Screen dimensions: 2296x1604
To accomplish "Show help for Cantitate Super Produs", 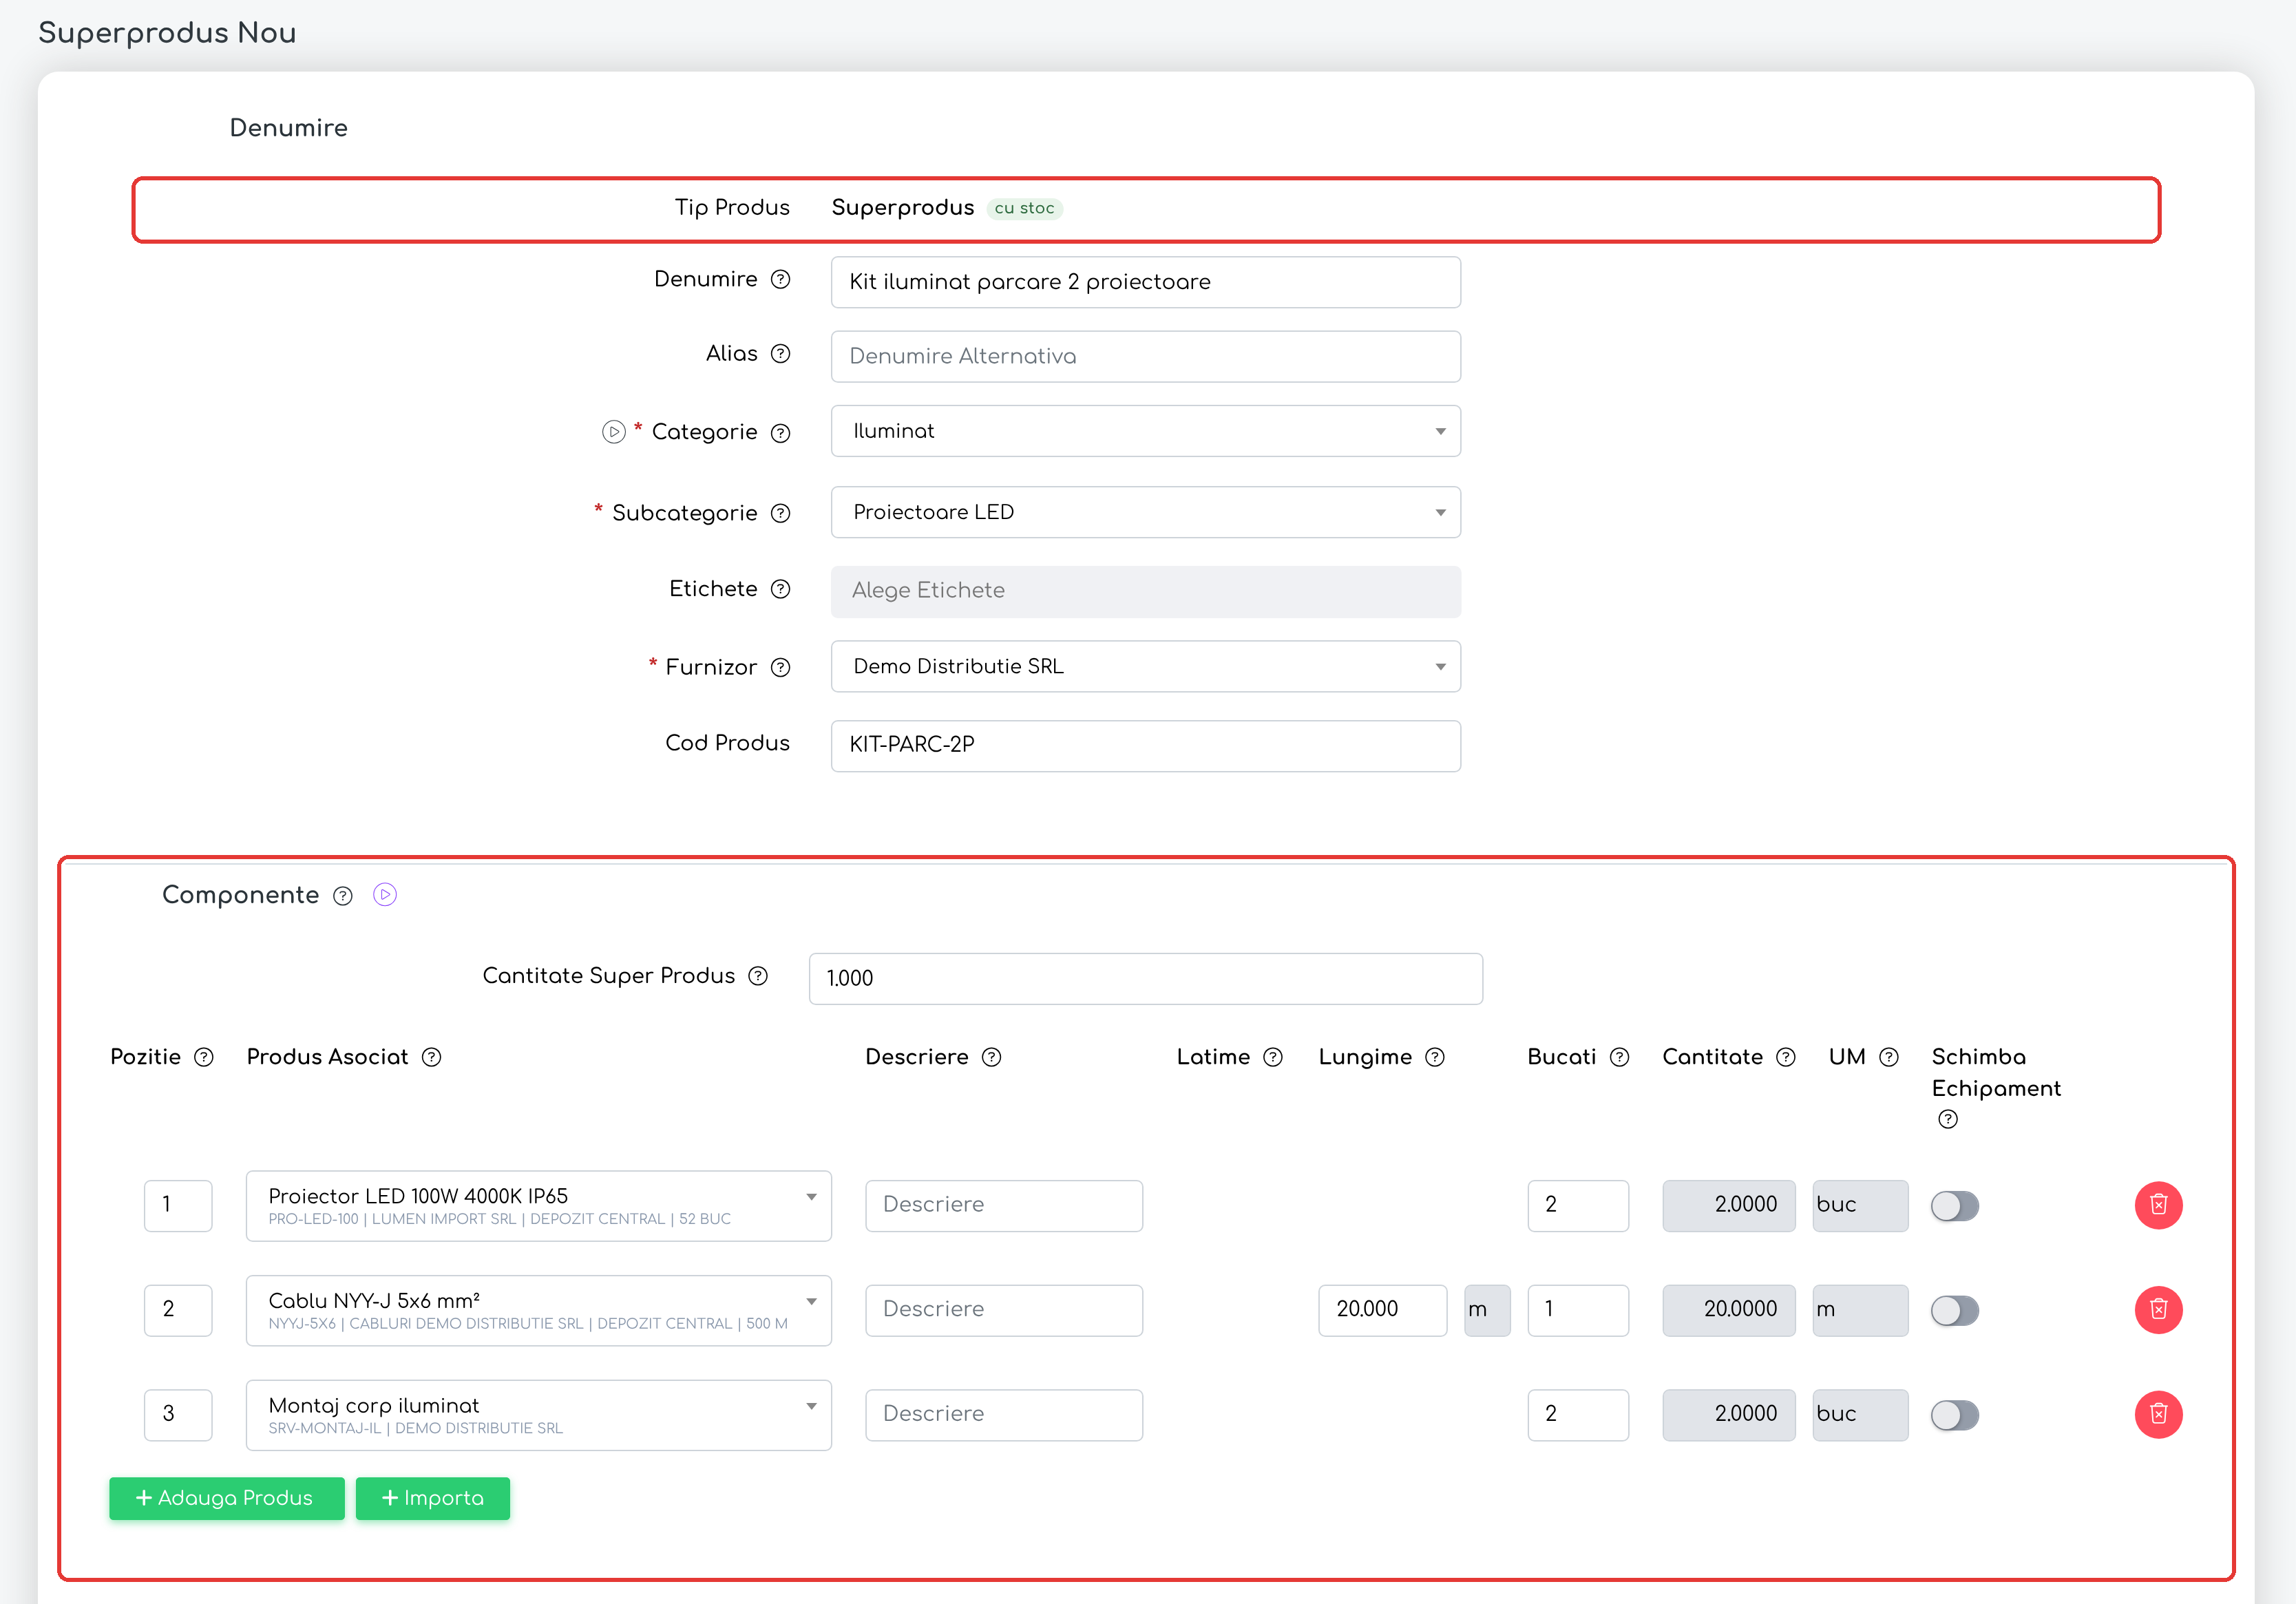I will (758, 976).
